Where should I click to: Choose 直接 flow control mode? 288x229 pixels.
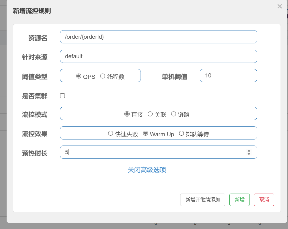[x=127, y=114]
